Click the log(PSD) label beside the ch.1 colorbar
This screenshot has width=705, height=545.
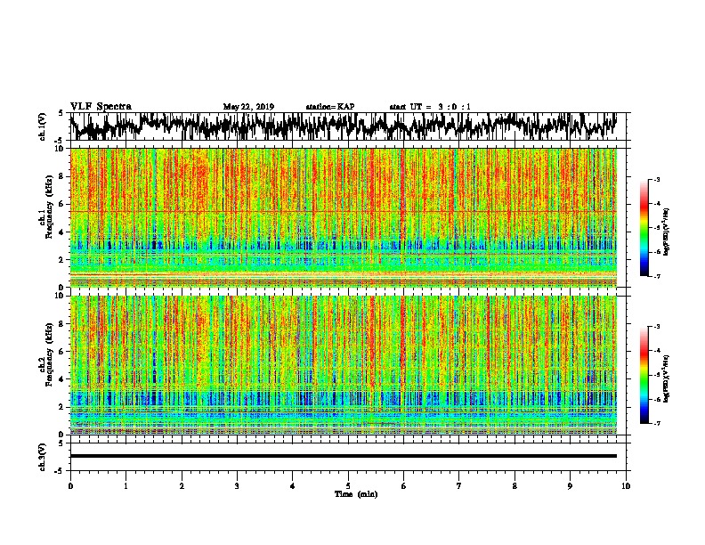667,232
